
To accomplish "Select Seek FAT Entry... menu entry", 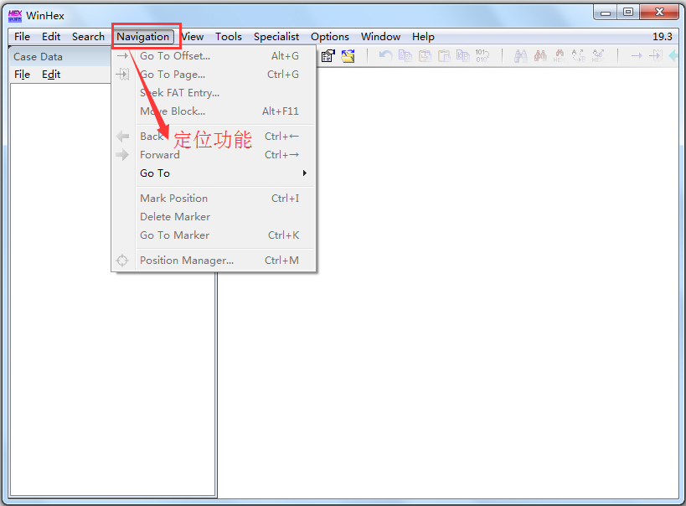I will 214,93.
